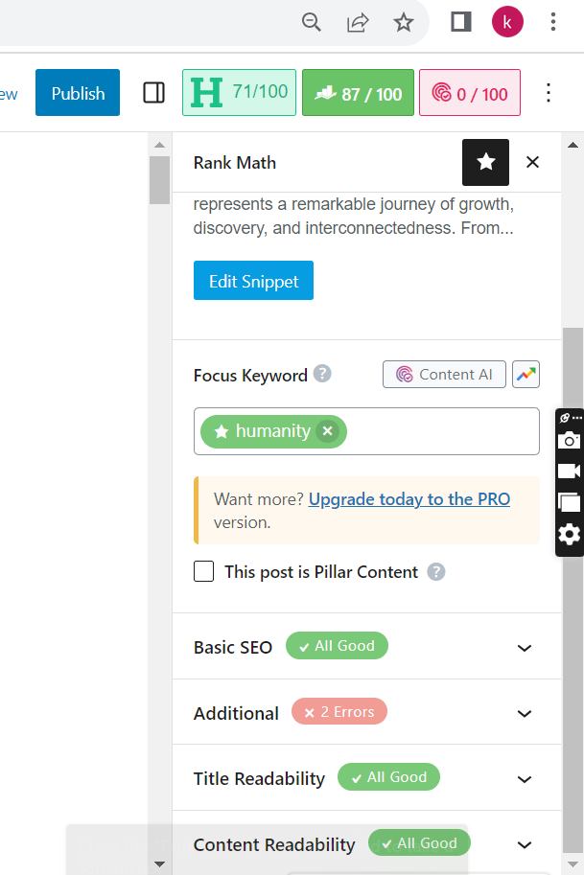Open the Content AI 0/100 score

469,93
